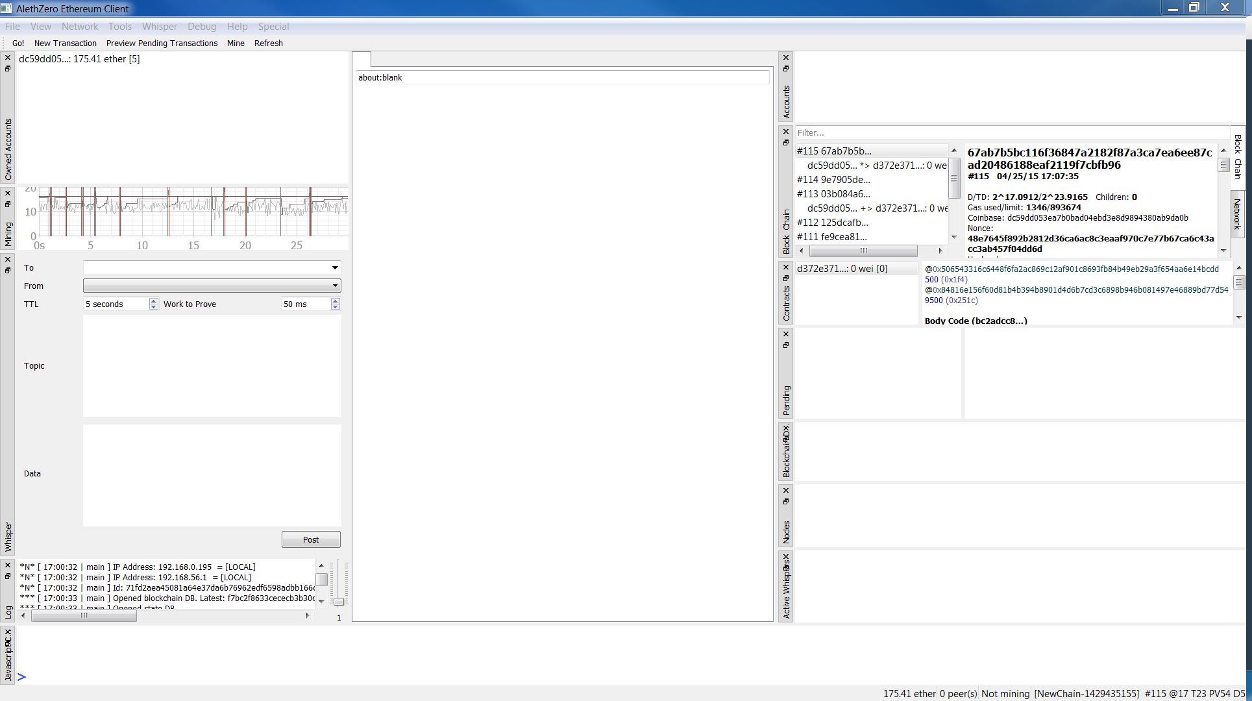Open the View menu
The height and width of the screenshot is (701, 1252).
pos(40,27)
